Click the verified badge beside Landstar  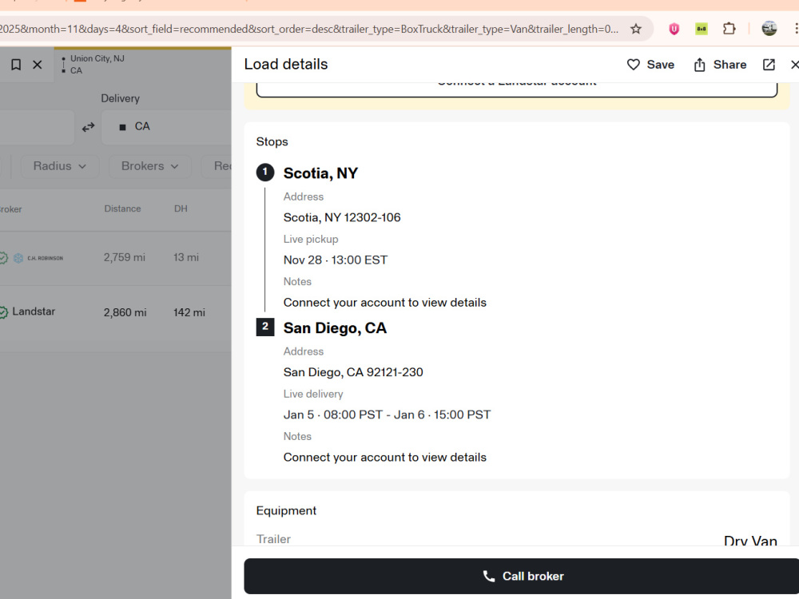[x=3, y=312]
